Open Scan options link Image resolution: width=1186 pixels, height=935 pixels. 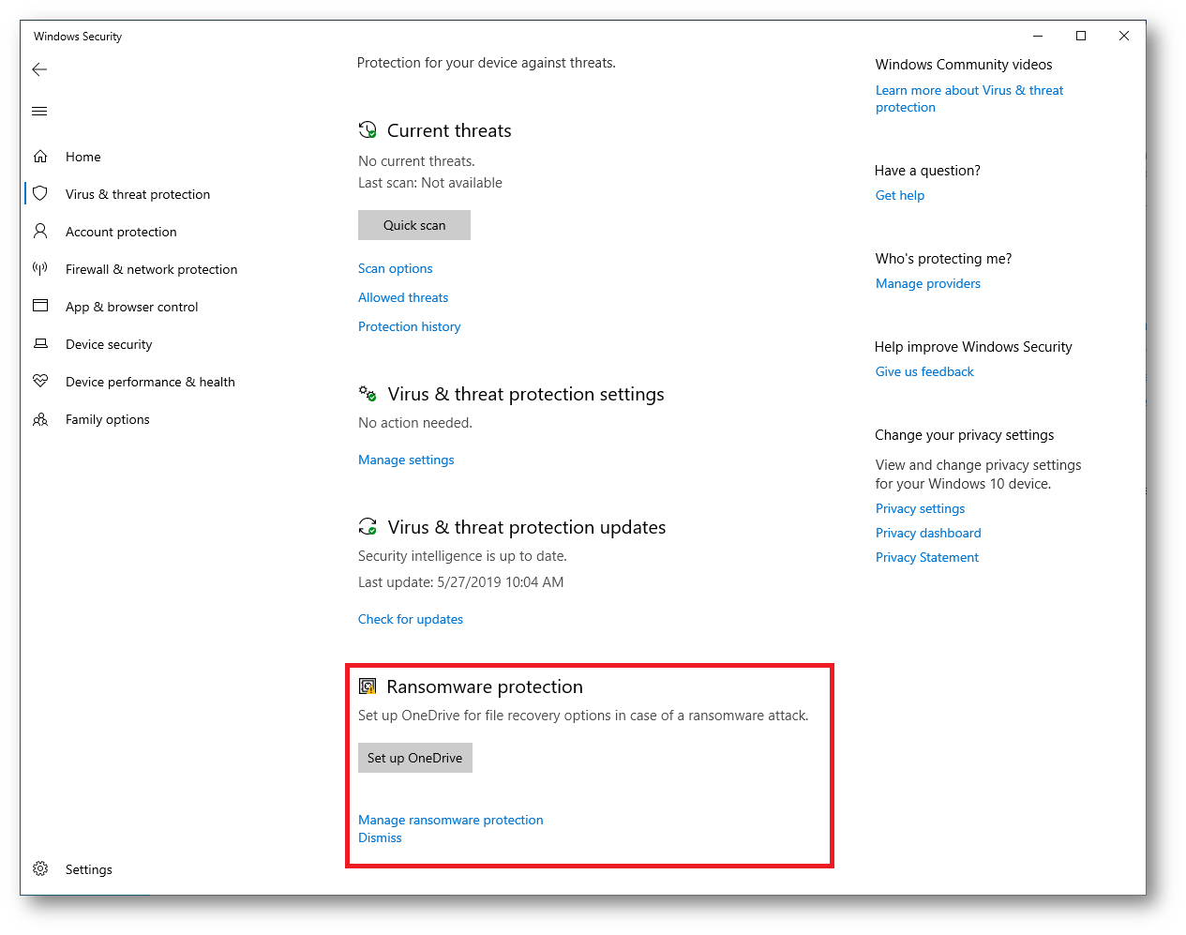(396, 268)
